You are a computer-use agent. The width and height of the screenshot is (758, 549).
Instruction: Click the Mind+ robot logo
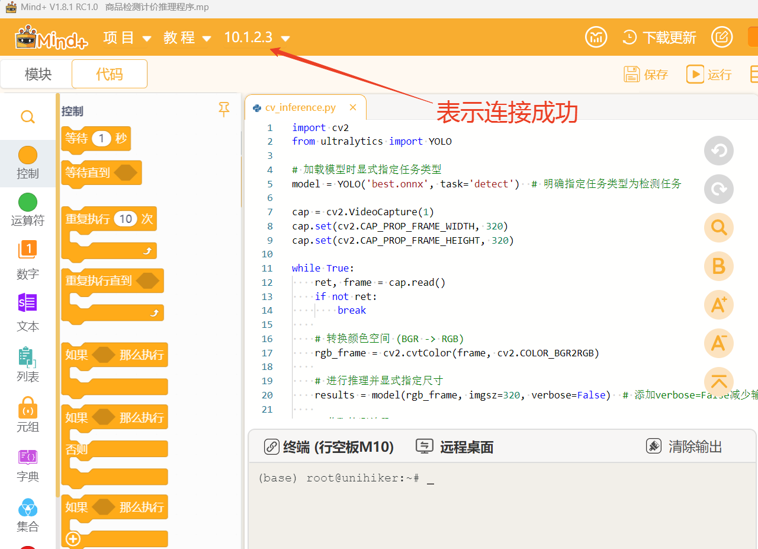[x=52, y=37]
